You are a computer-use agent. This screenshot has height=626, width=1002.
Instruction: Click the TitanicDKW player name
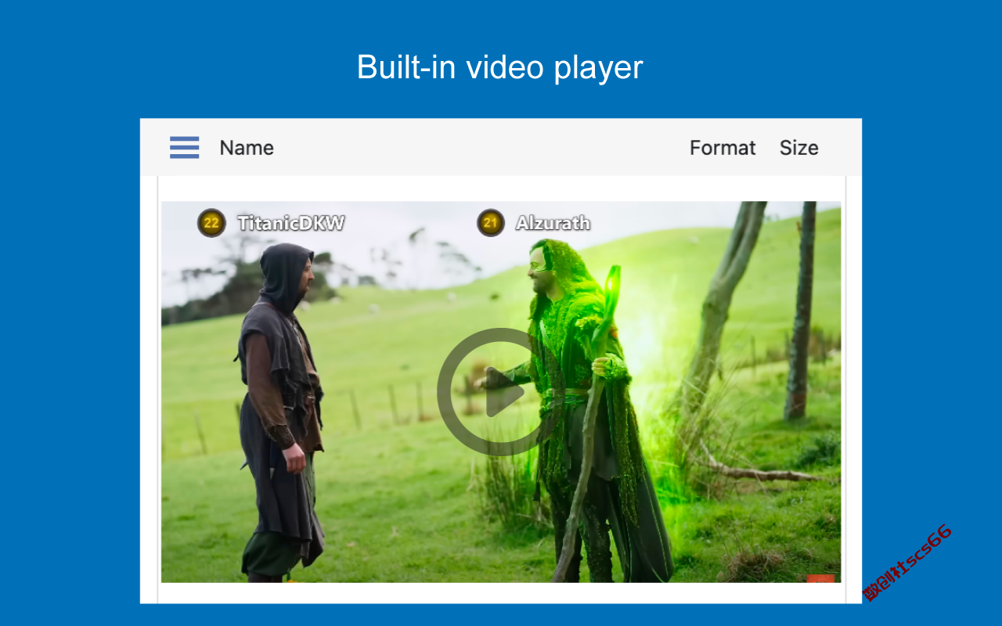[291, 224]
